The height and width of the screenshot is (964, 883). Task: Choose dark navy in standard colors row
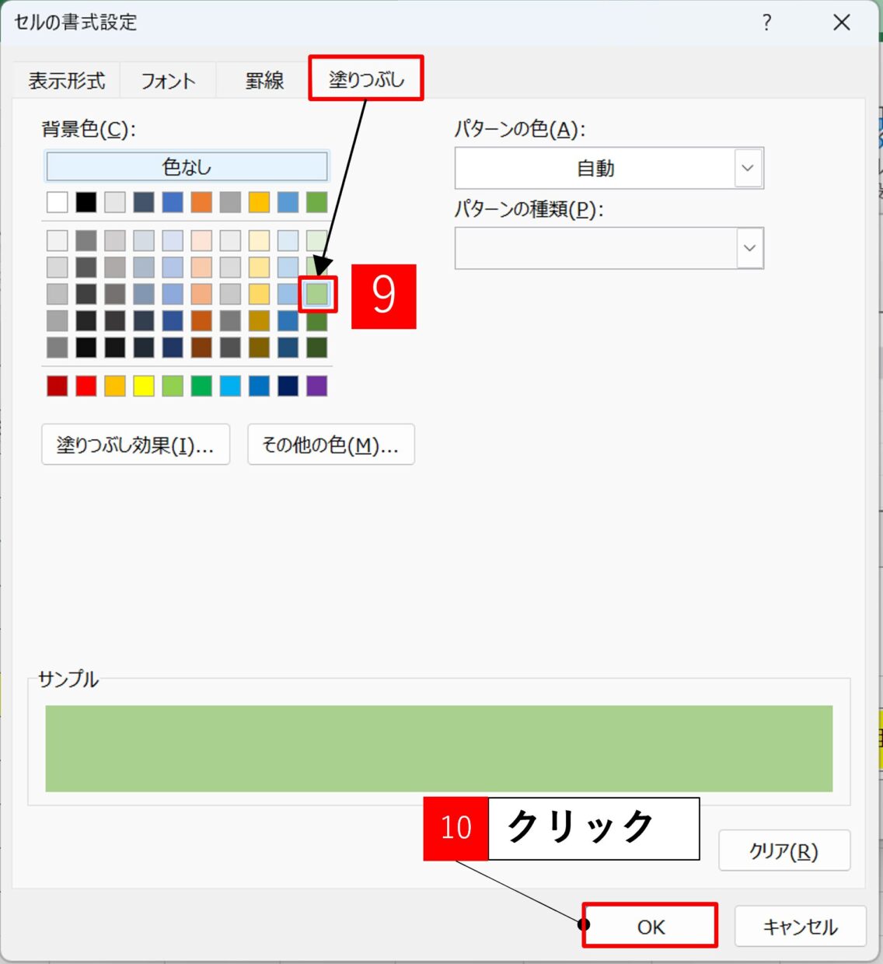[x=288, y=386]
